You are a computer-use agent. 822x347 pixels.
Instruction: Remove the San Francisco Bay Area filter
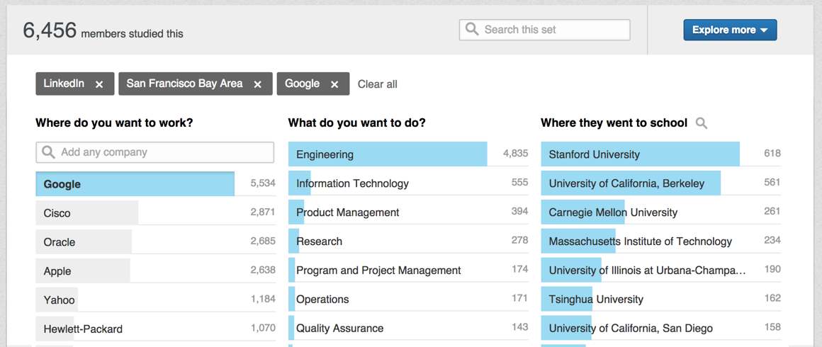(258, 84)
